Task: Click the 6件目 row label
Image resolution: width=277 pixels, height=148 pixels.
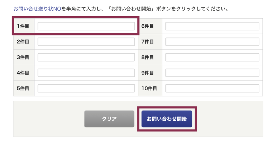Action: (x=148, y=26)
